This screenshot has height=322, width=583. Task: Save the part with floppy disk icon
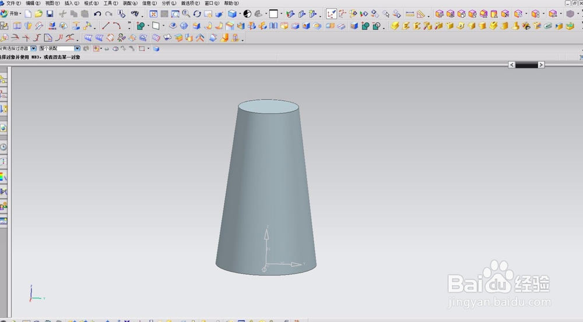[50, 14]
